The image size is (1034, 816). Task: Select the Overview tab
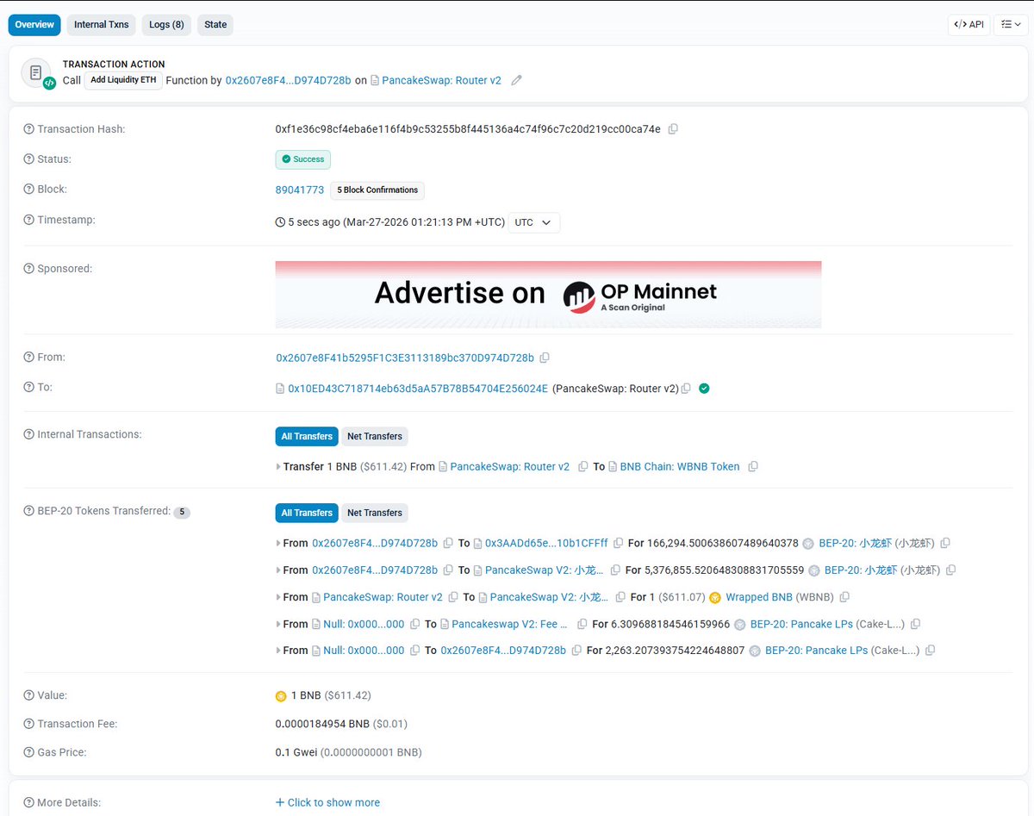34,24
